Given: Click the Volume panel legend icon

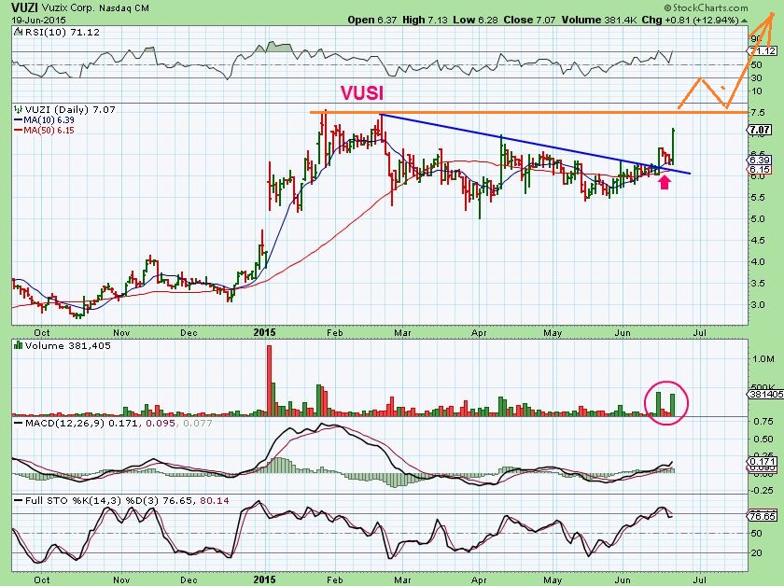Looking at the screenshot, I should tap(19, 345).
